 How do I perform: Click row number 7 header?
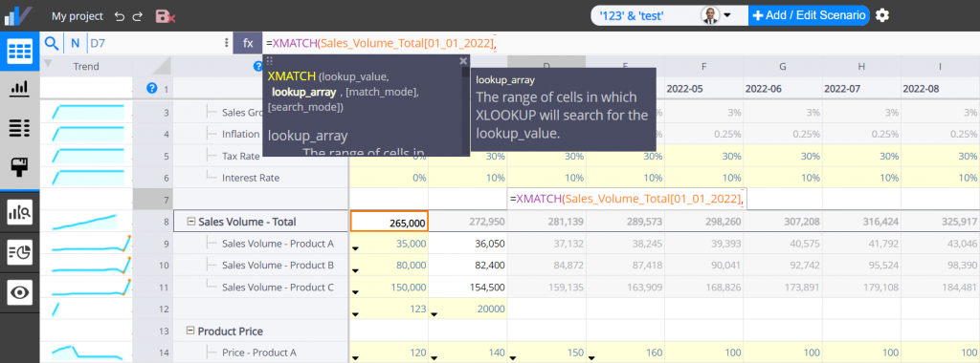(153, 200)
